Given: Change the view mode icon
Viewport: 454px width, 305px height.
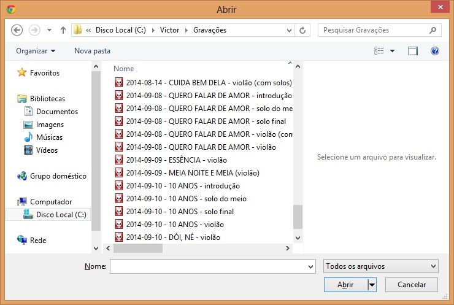Looking at the screenshot, I should [379, 51].
